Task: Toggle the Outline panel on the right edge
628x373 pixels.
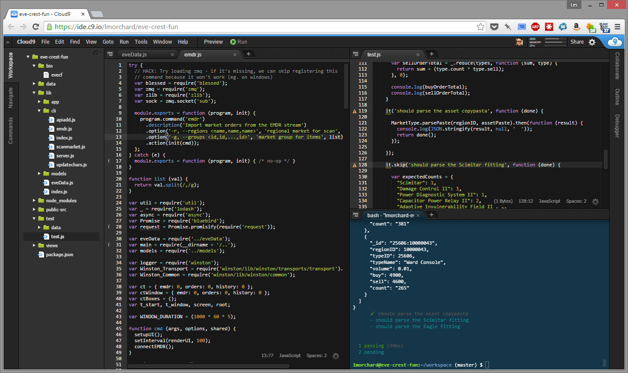Action: click(x=617, y=97)
